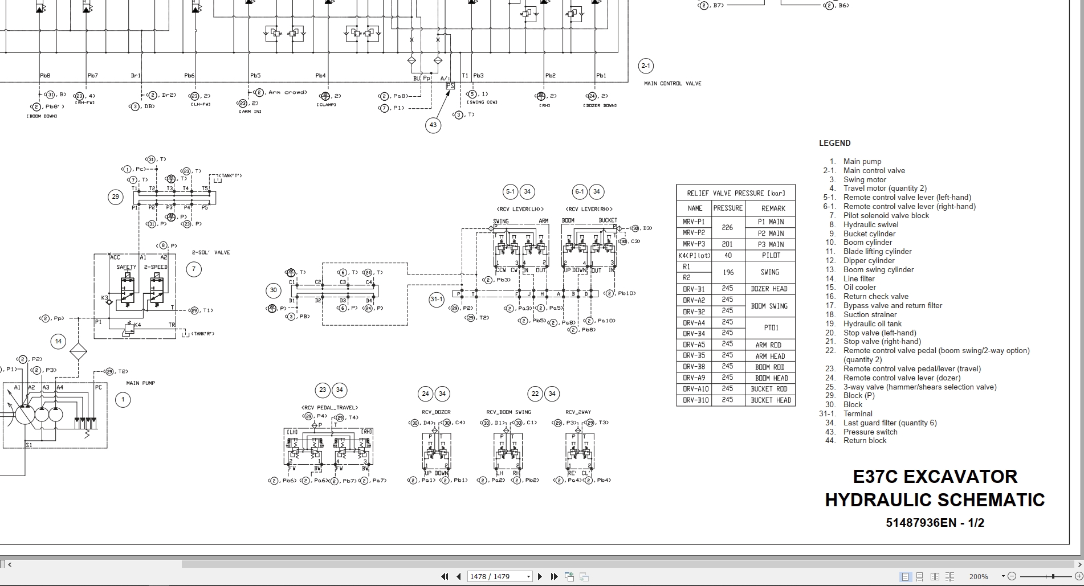
Task: Switch to single page view
Action: tap(905, 576)
